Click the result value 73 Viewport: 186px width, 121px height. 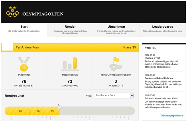(x=70, y=81)
